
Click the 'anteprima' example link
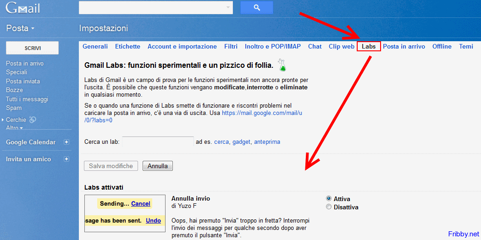pyautogui.click(x=267, y=142)
